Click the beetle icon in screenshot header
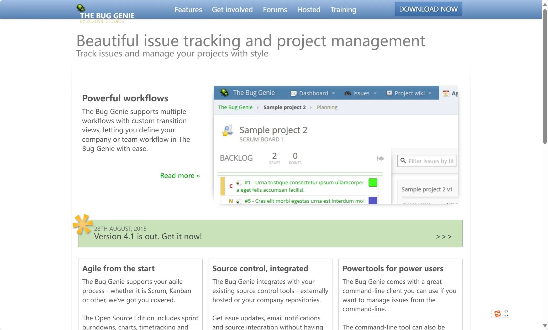This screenshot has width=548, height=330. pos(224,92)
